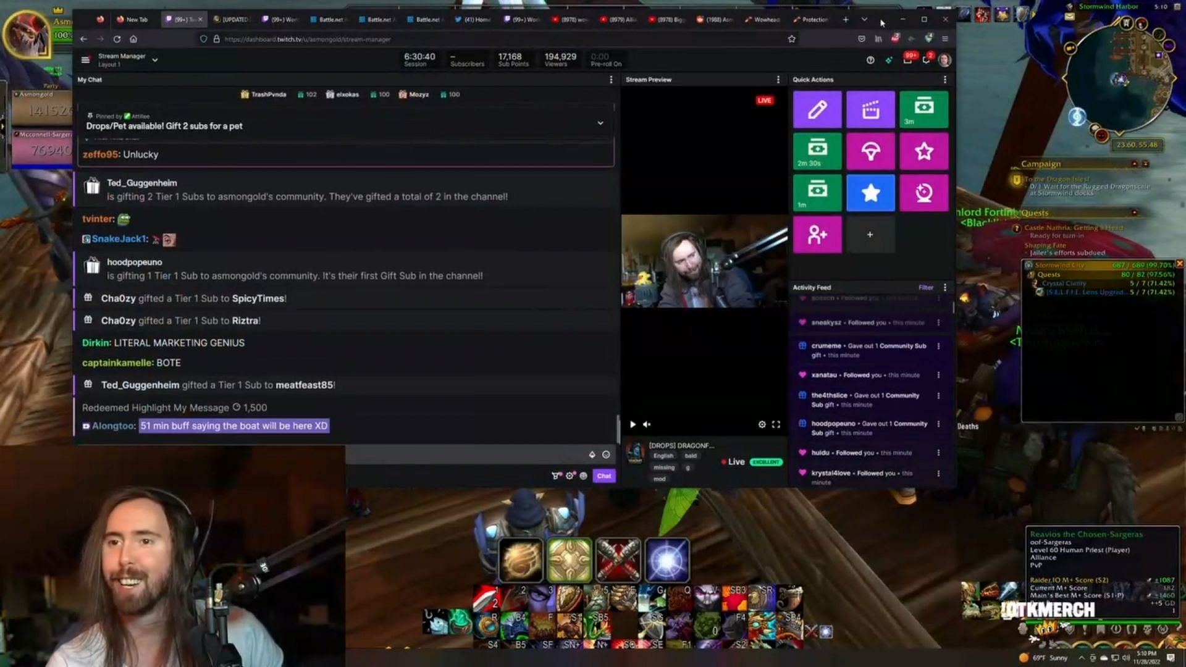Go to the browser home page
The width and height of the screenshot is (1186, 667).
tap(133, 39)
